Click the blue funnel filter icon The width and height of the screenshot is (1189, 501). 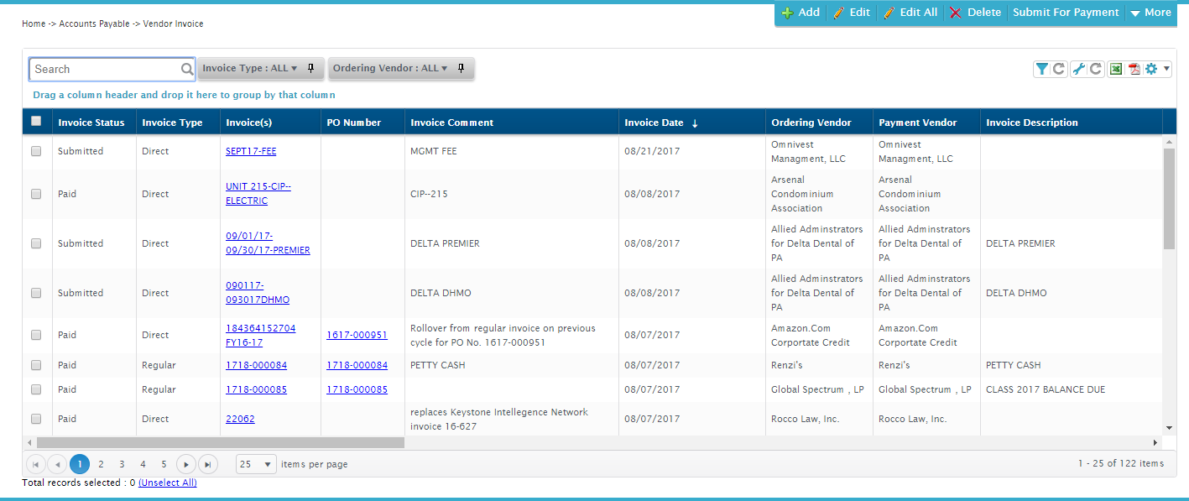click(x=1041, y=69)
